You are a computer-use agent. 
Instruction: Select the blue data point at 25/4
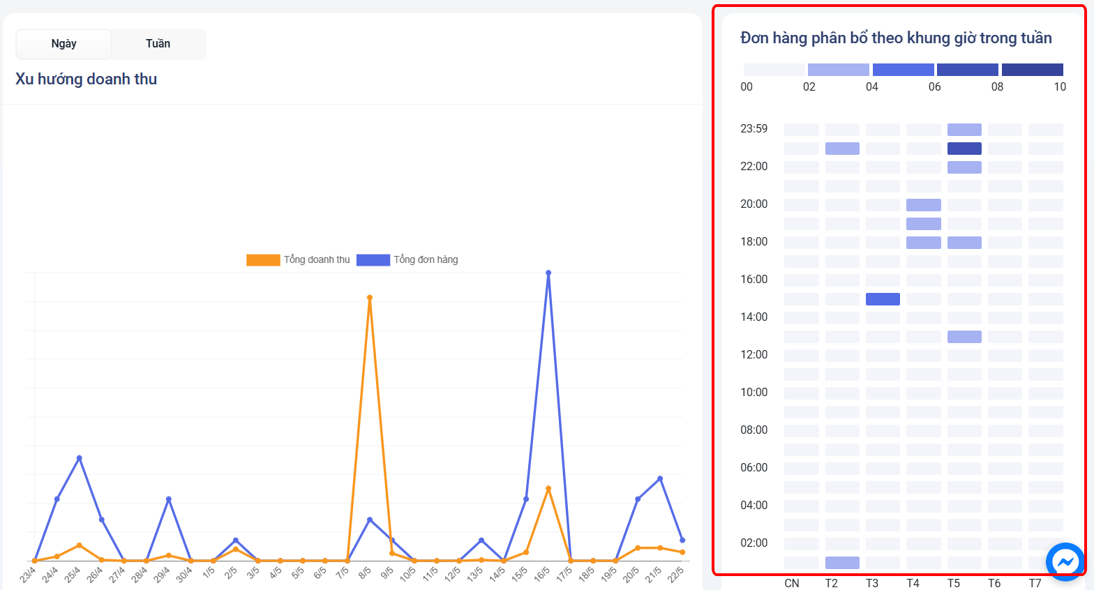point(80,458)
